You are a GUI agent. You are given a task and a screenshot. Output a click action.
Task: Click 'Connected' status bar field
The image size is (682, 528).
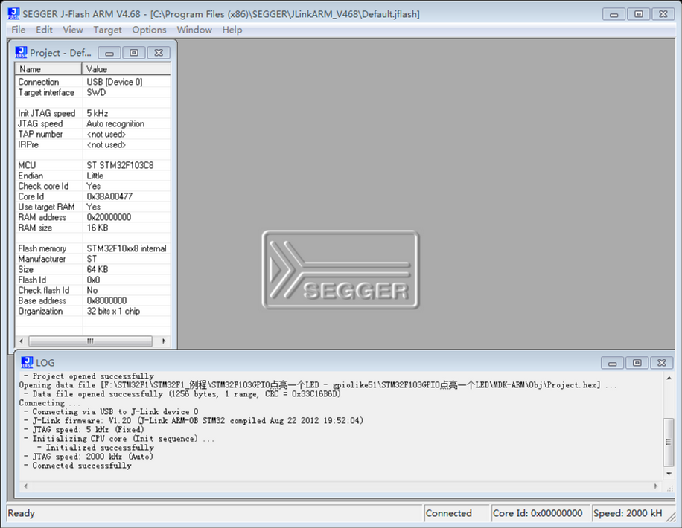456,513
